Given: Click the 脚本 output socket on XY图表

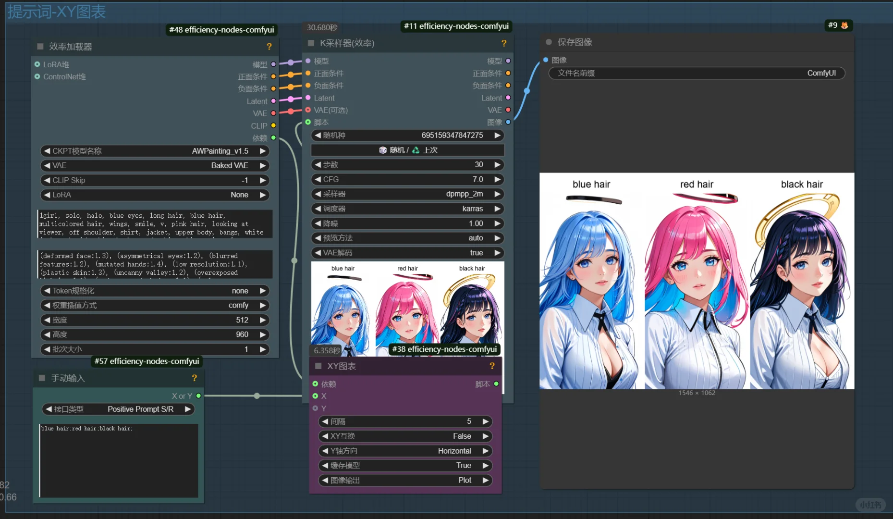Looking at the screenshot, I should coord(496,384).
